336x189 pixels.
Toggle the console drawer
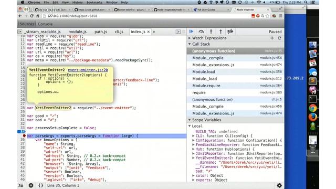(21, 185)
